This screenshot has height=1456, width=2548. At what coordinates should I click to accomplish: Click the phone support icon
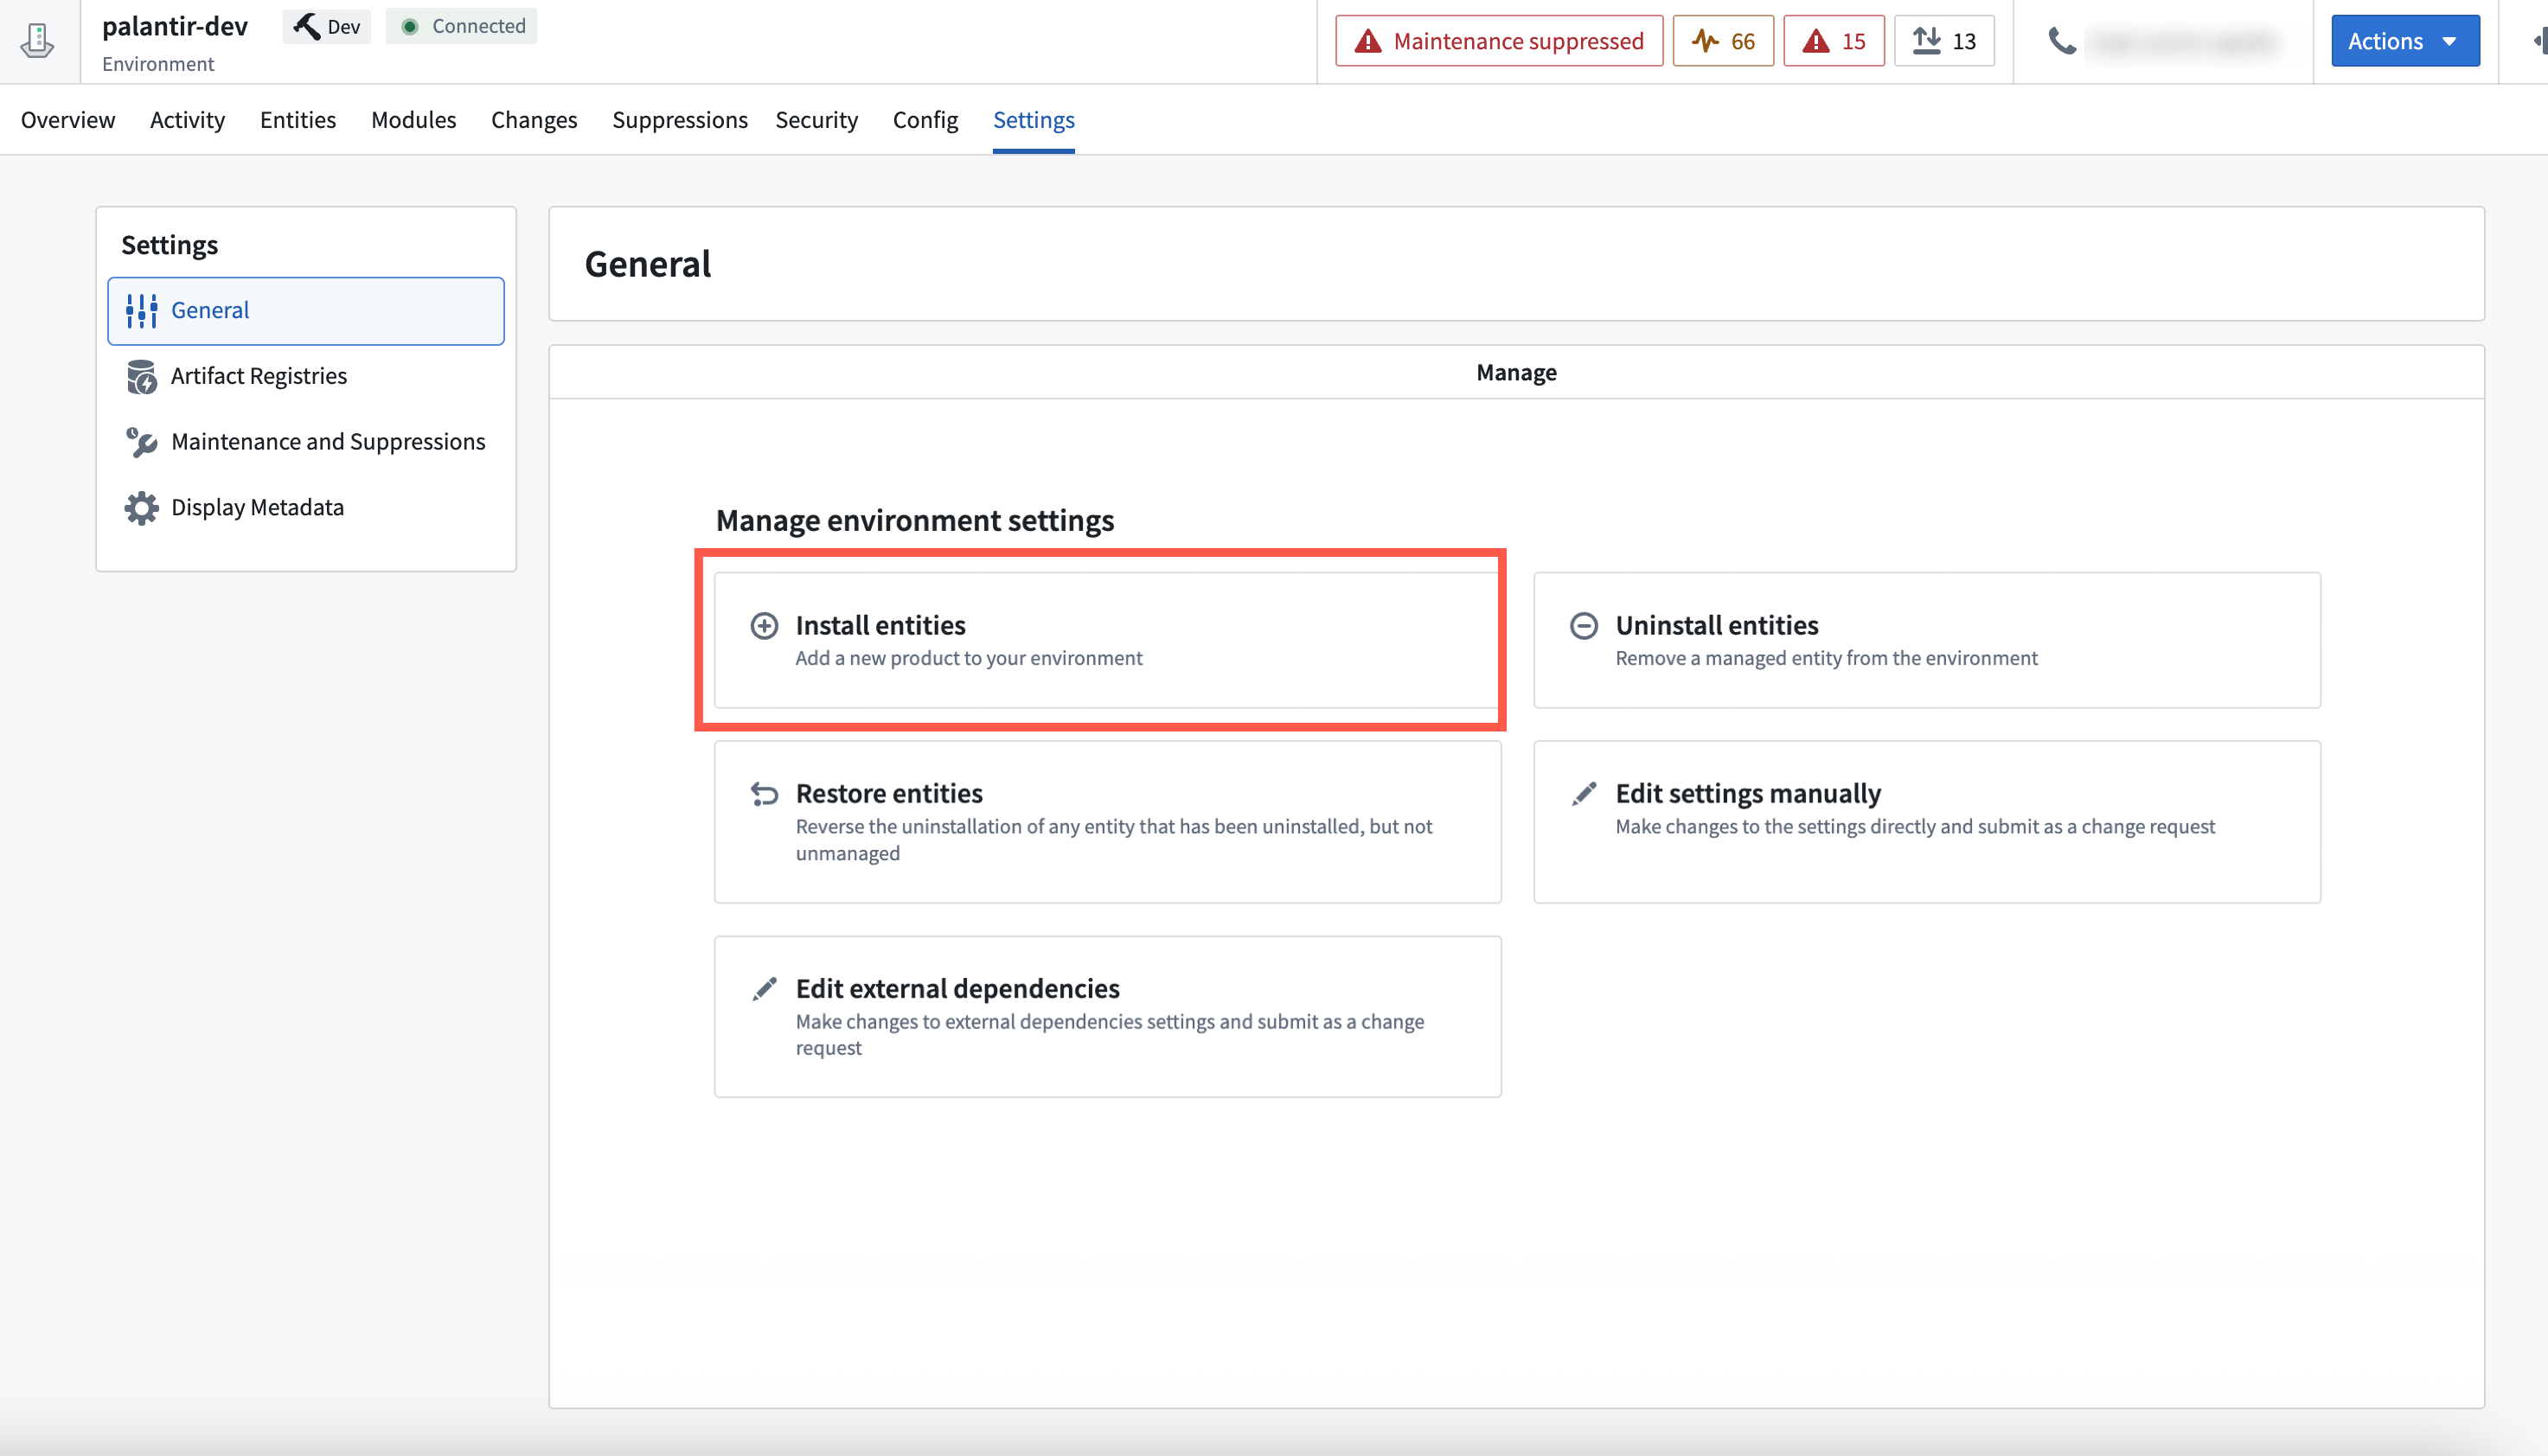(x=2061, y=41)
